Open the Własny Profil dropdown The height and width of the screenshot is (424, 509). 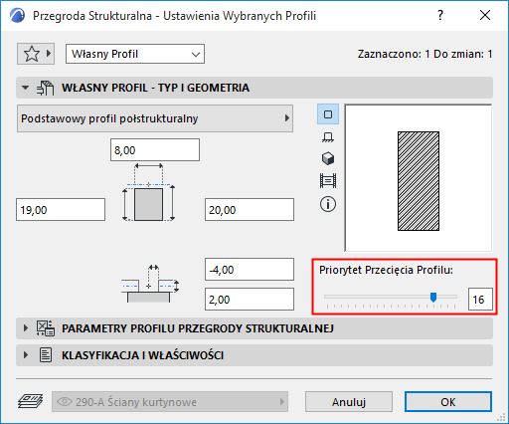[135, 54]
